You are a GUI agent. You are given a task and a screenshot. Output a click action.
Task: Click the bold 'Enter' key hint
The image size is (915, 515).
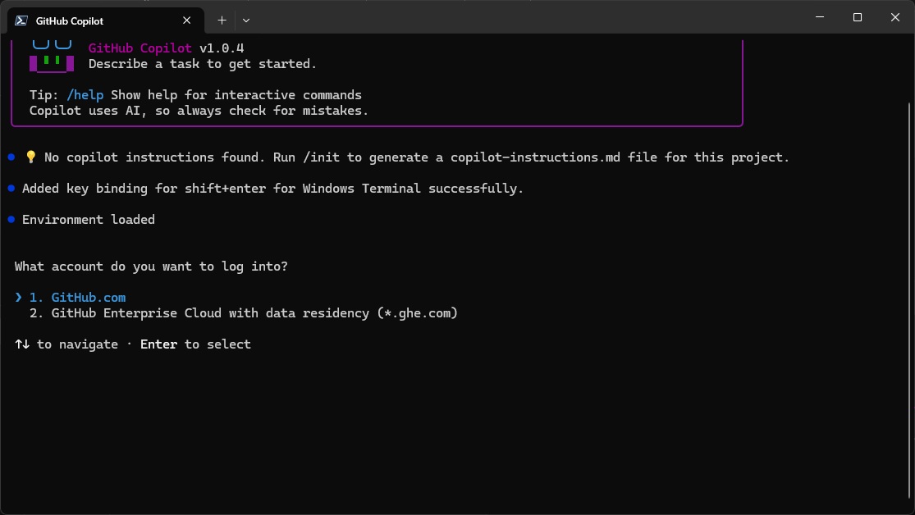click(158, 344)
